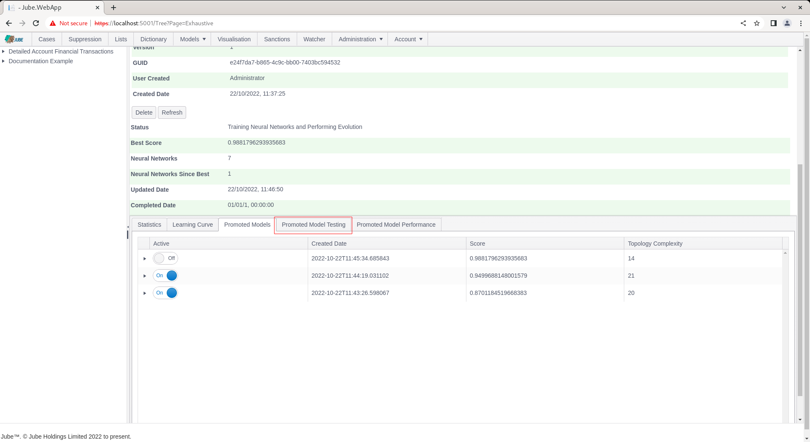Sort by Score column header

(545, 244)
